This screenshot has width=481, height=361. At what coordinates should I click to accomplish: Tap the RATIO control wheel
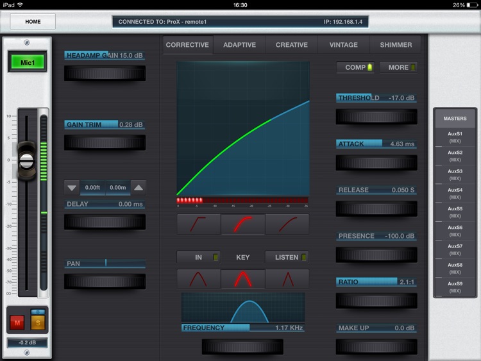[376, 301]
